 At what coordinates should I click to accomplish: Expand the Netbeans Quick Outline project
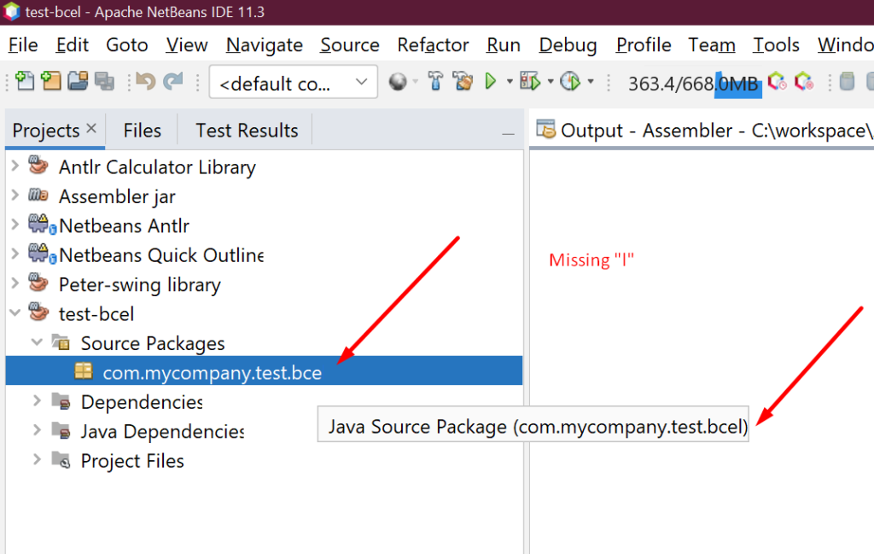click(15, 254)
